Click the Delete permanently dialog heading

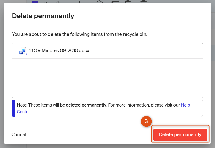click(x=43, y=16)
